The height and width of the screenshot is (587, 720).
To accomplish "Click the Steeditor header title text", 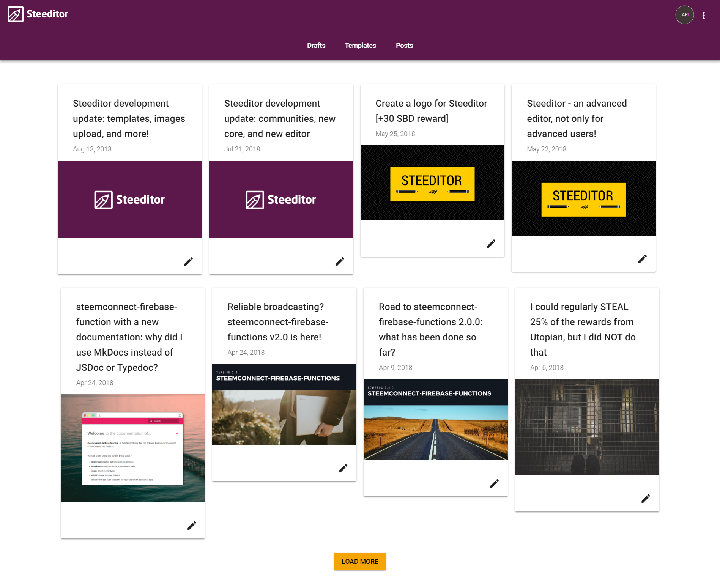I will click(x=47, y=14).
